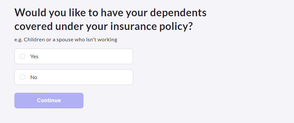Click the "e.g." text in the hint

tap(18, 40)
